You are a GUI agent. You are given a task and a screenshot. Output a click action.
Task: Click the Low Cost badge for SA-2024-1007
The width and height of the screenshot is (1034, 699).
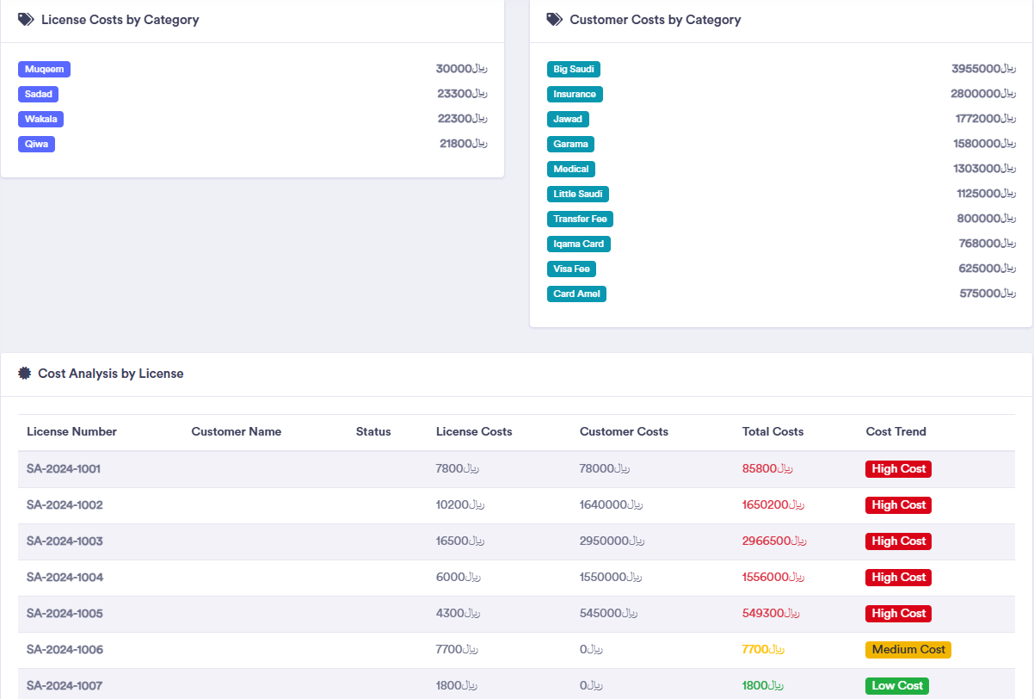coord(897,686)
